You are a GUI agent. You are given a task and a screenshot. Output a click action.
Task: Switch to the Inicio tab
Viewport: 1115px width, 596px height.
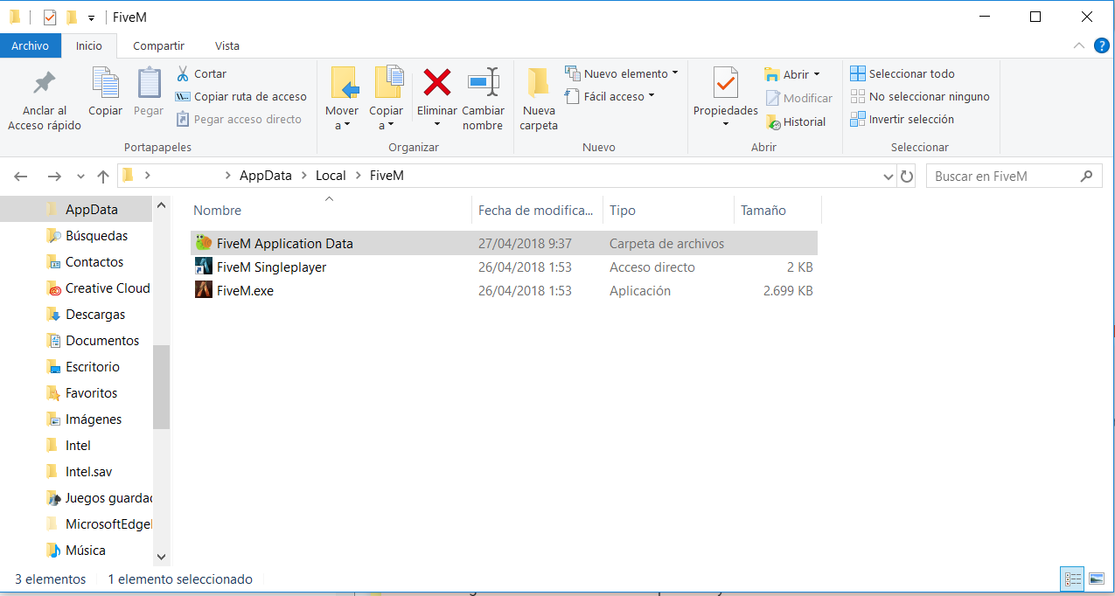point(89,45)
